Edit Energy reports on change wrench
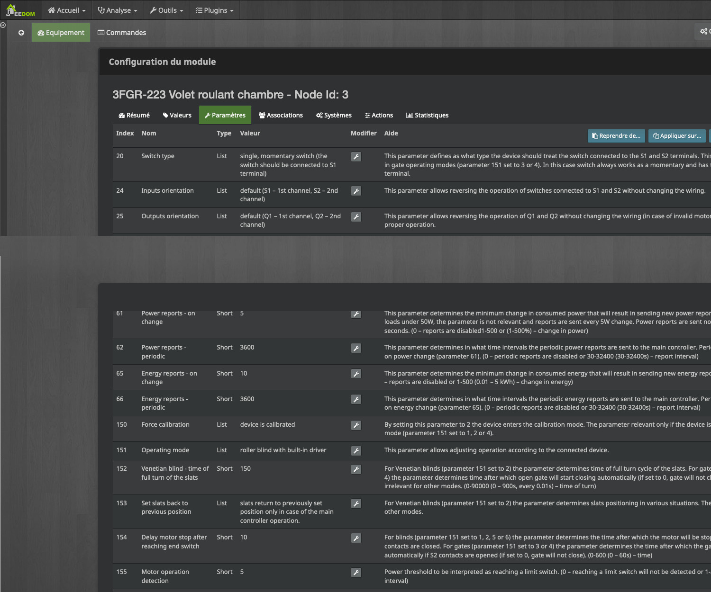Viewport: 711px width, 592px height. point(356,374)
